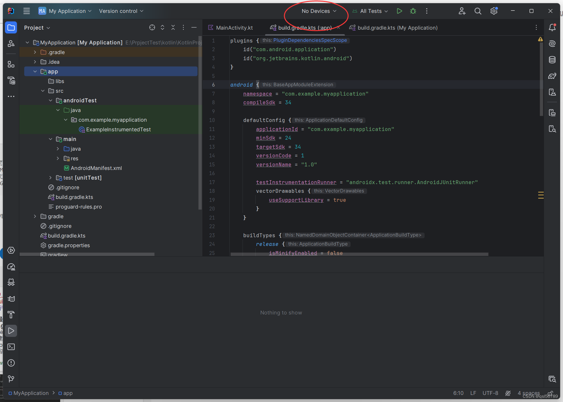This screenshot has width=563, height=402.
Task: Collapse the app module folder
Action: click(35, 71)
